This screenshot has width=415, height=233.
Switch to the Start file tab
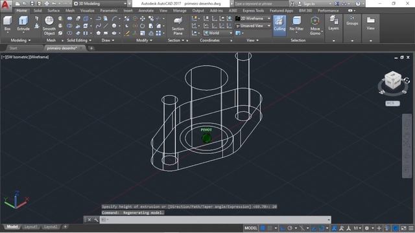(13, 48)
